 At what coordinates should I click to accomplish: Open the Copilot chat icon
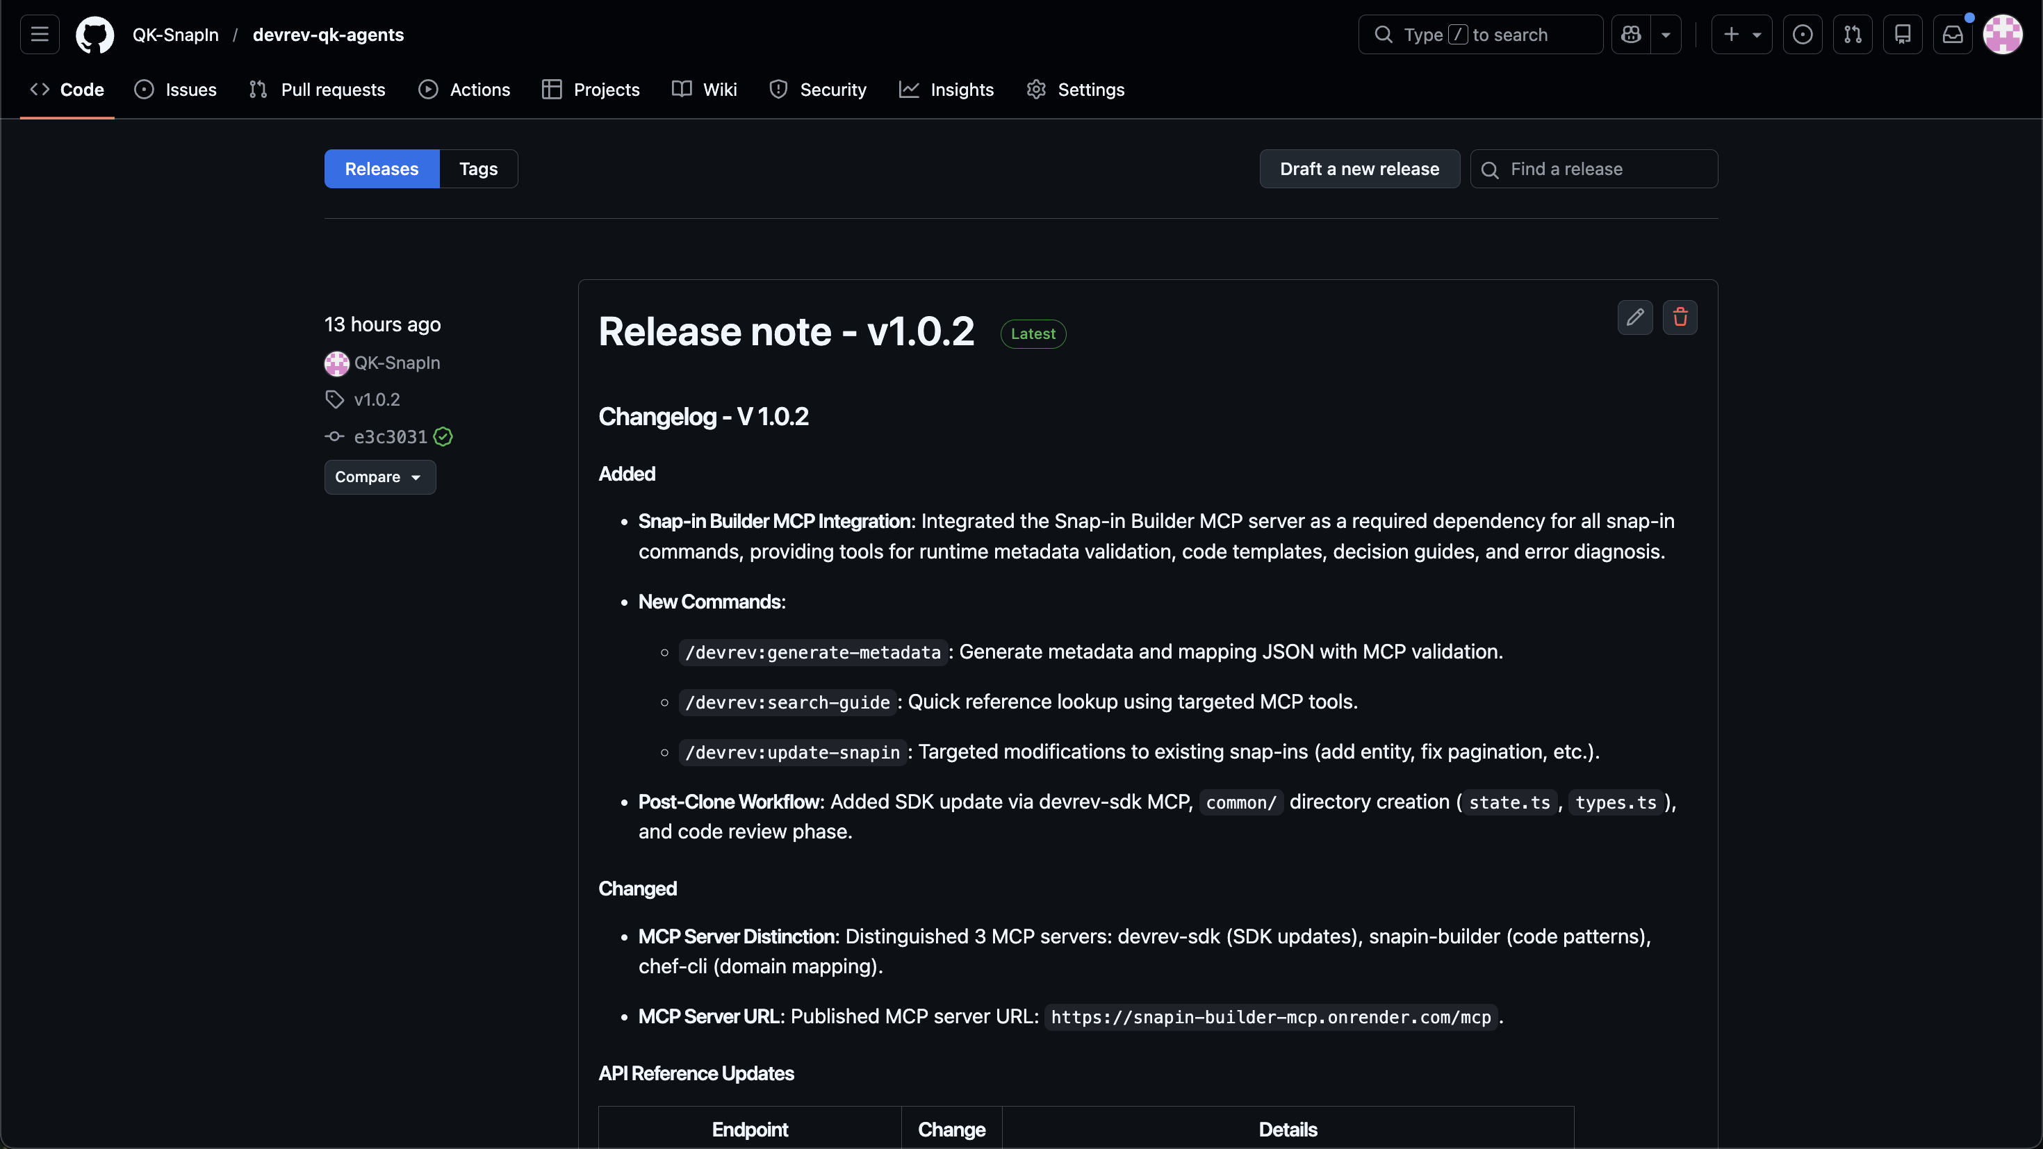click(x=1631, y=35)
